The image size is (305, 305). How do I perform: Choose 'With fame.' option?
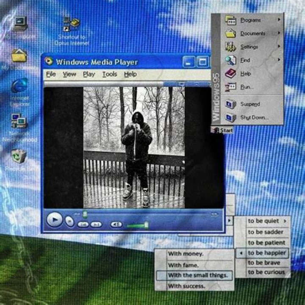[x=183, y=265]
